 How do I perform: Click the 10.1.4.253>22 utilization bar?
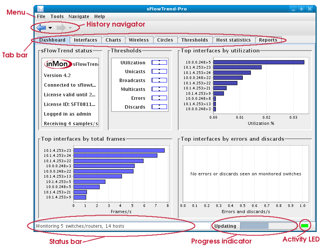coord(225,83)
